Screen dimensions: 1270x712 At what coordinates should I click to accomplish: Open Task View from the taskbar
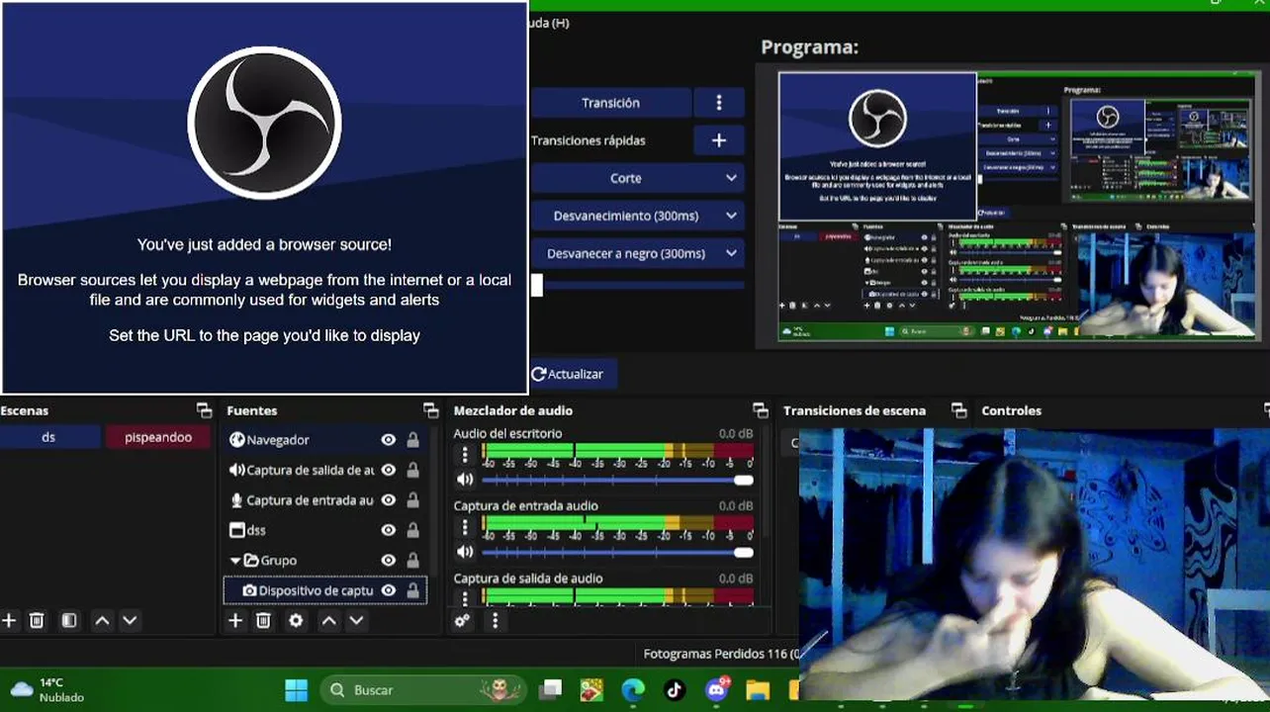point(551,689)
